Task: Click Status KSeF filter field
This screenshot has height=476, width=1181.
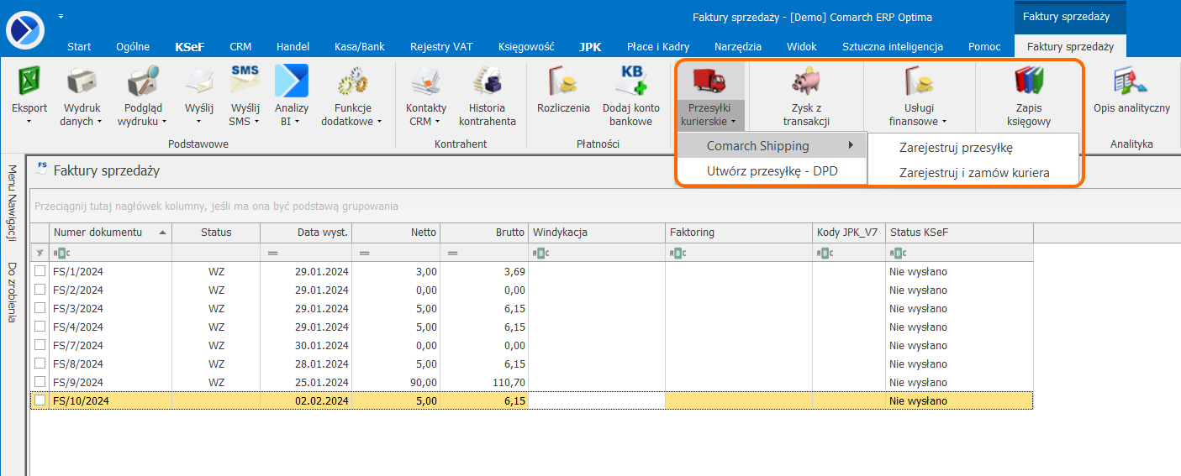Action: (959, 253)
